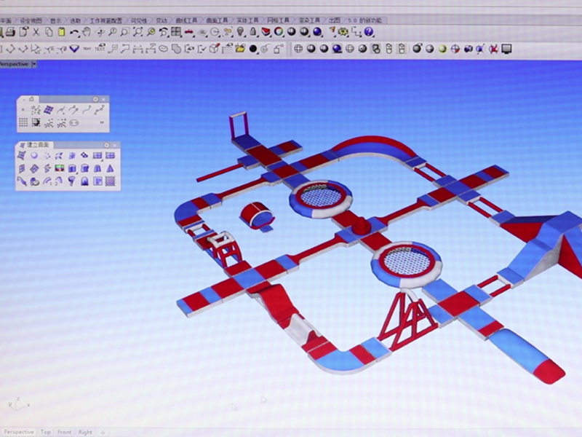582x437 pixels.
Task: Click the monitor screen icon in second toolbar
Action: coord(506,49)
